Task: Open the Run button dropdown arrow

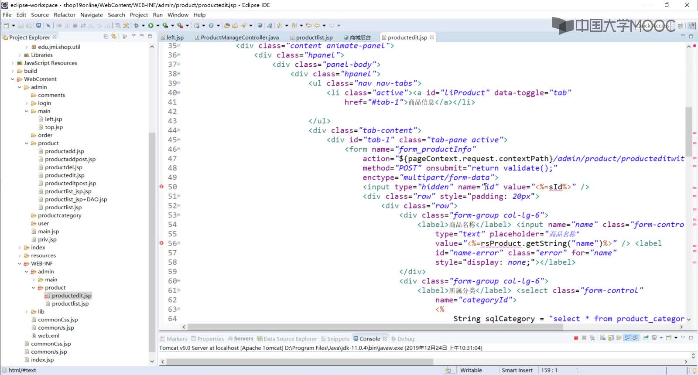Action: [x=157, y=26]
